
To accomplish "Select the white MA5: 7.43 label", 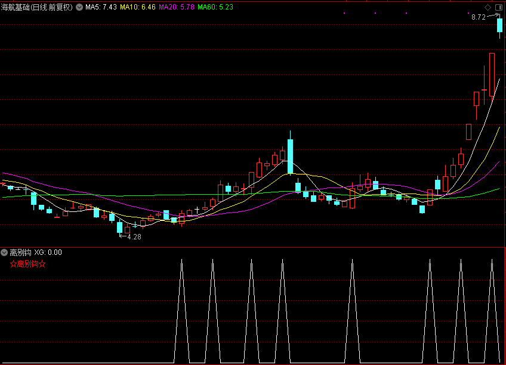I will point(101,7).
